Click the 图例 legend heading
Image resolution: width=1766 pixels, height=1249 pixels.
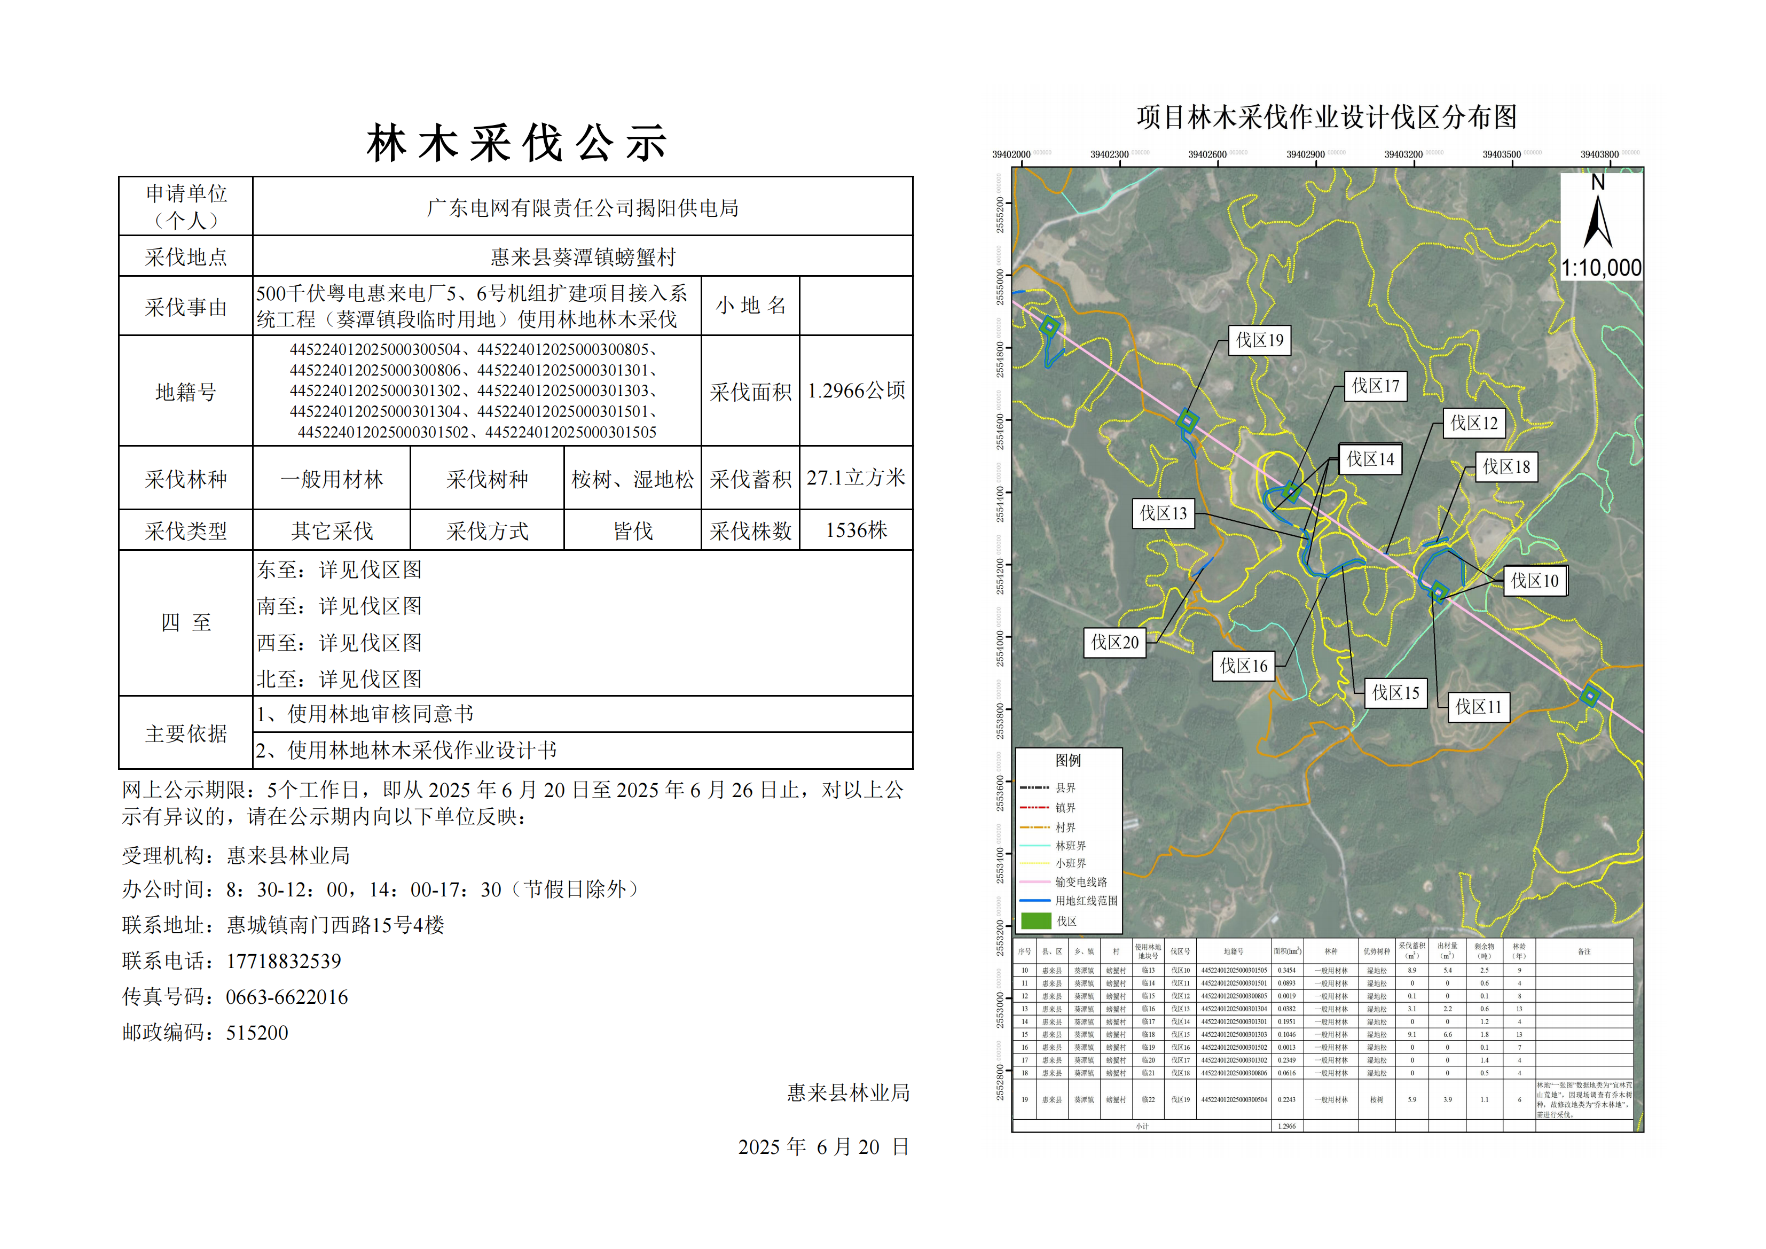pos(1068,760)
